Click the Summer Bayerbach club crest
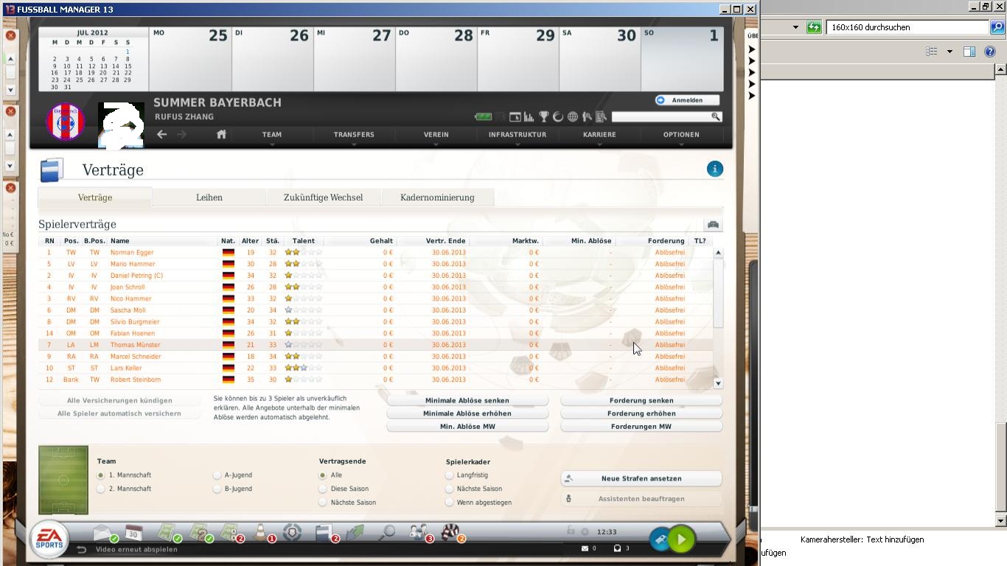The height and width of the screenshot is (566, 1007). tap(66, 122)
